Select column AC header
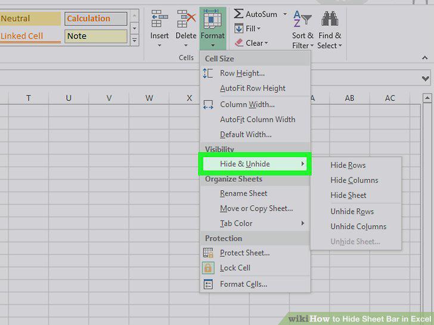The image size is (434, 325). click(x=390, y=98)
